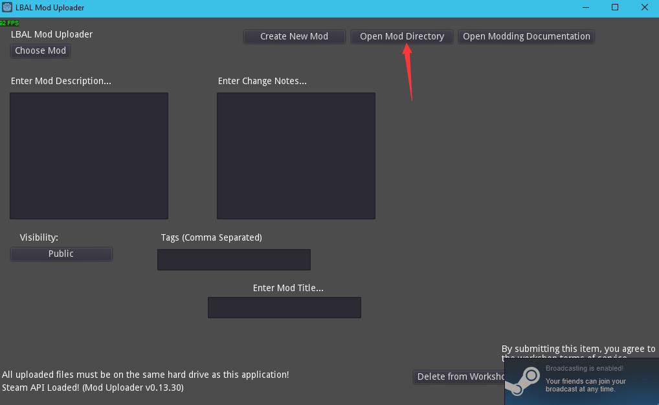Focus the Change Notes text area
The width and height of the screenshot is (659, 405).
click(x=296, y=156)
